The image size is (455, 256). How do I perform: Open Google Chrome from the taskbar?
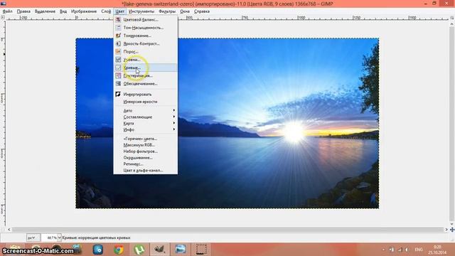pos(119,250)
